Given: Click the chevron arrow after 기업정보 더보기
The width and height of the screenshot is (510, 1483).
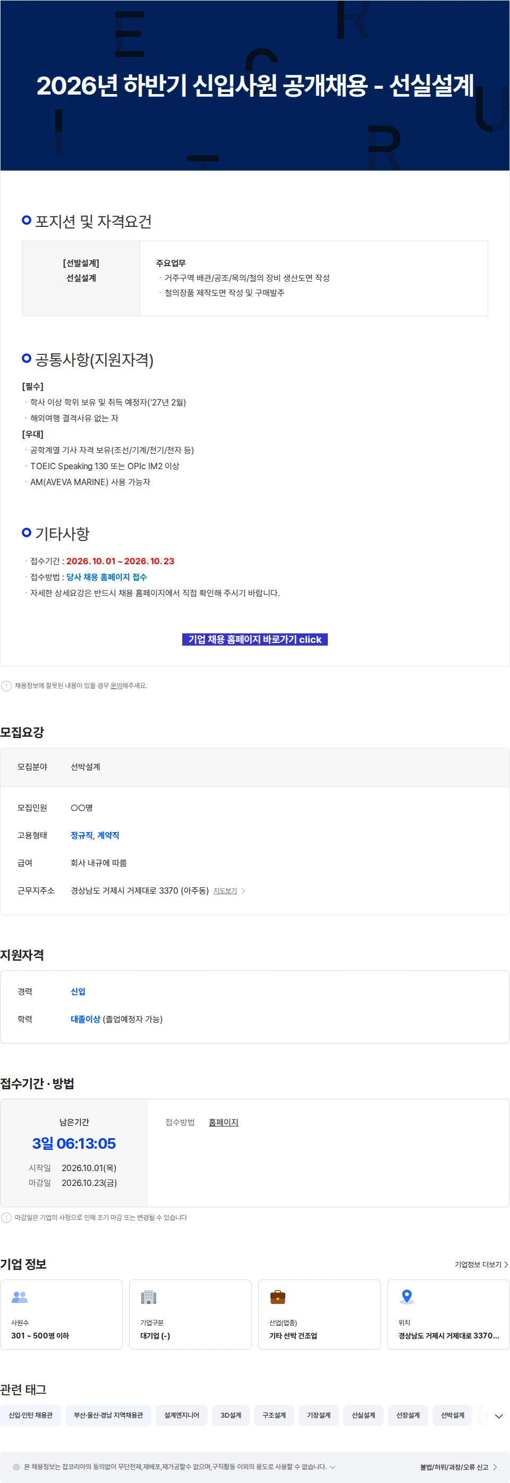Looking at the screenshot, I should [x=506, y=1264].
